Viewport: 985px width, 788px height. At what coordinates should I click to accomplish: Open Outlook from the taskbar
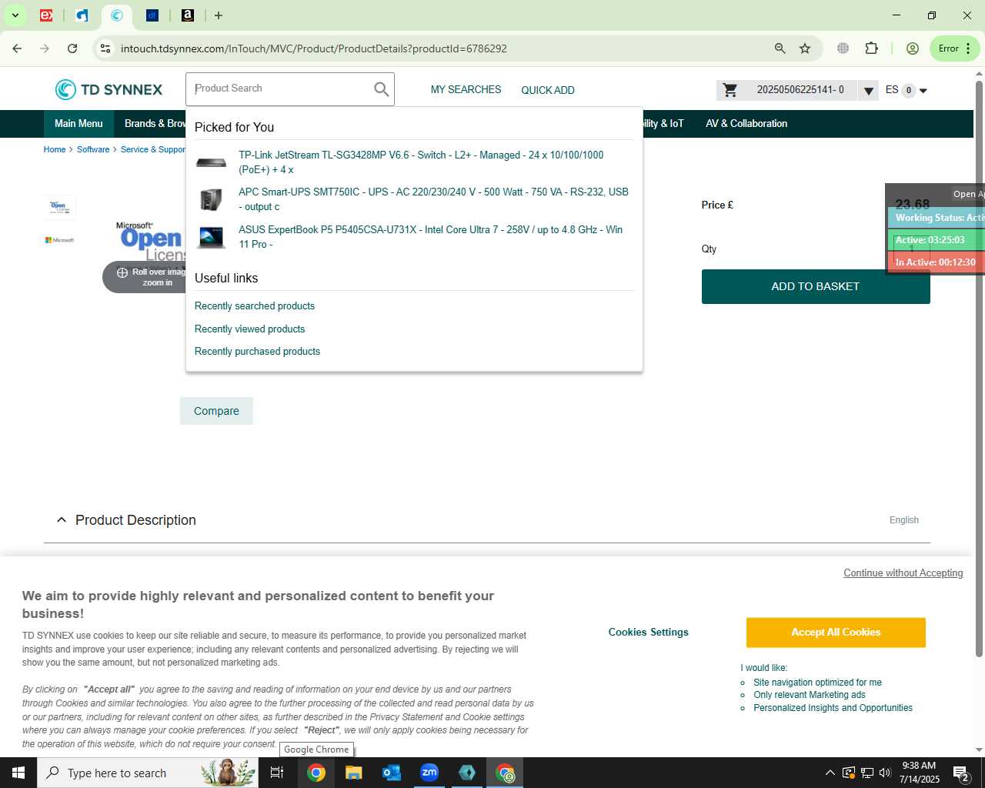pyautogui.click(x=392, y=773)
